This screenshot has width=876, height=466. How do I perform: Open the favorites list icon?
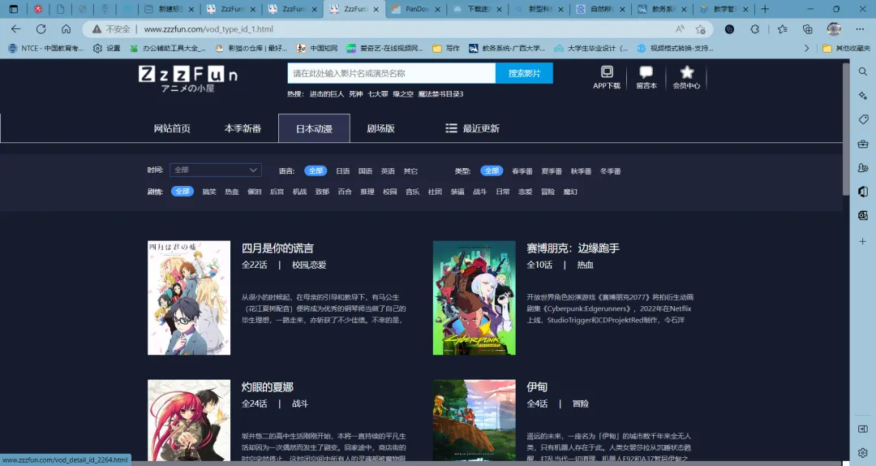coord(782,29)
